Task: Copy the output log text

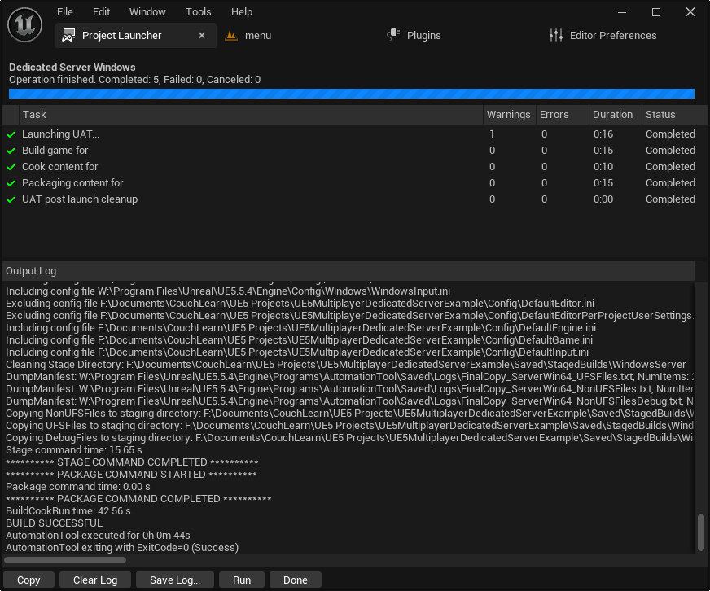Action: click(28, 580)
